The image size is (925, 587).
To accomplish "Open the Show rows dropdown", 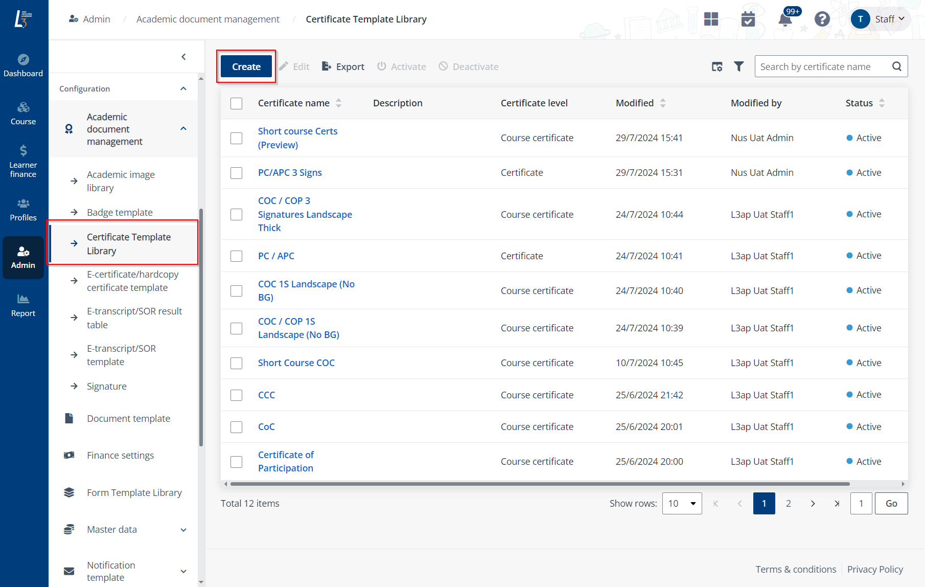I will (682, 503).
